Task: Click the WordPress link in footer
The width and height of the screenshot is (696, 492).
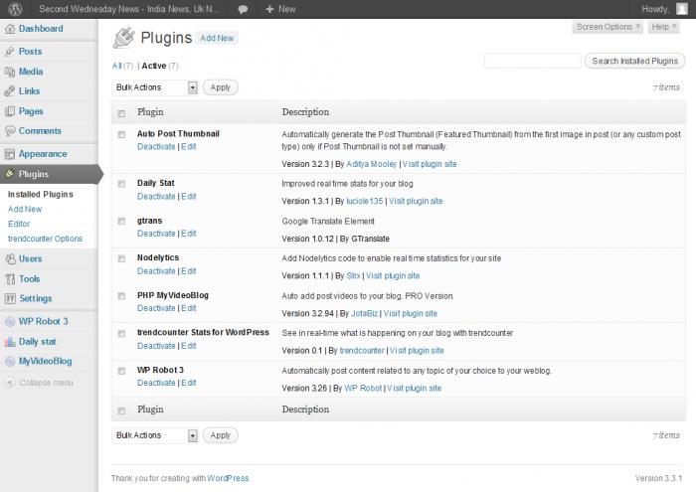Action: (x=228, y=478)
